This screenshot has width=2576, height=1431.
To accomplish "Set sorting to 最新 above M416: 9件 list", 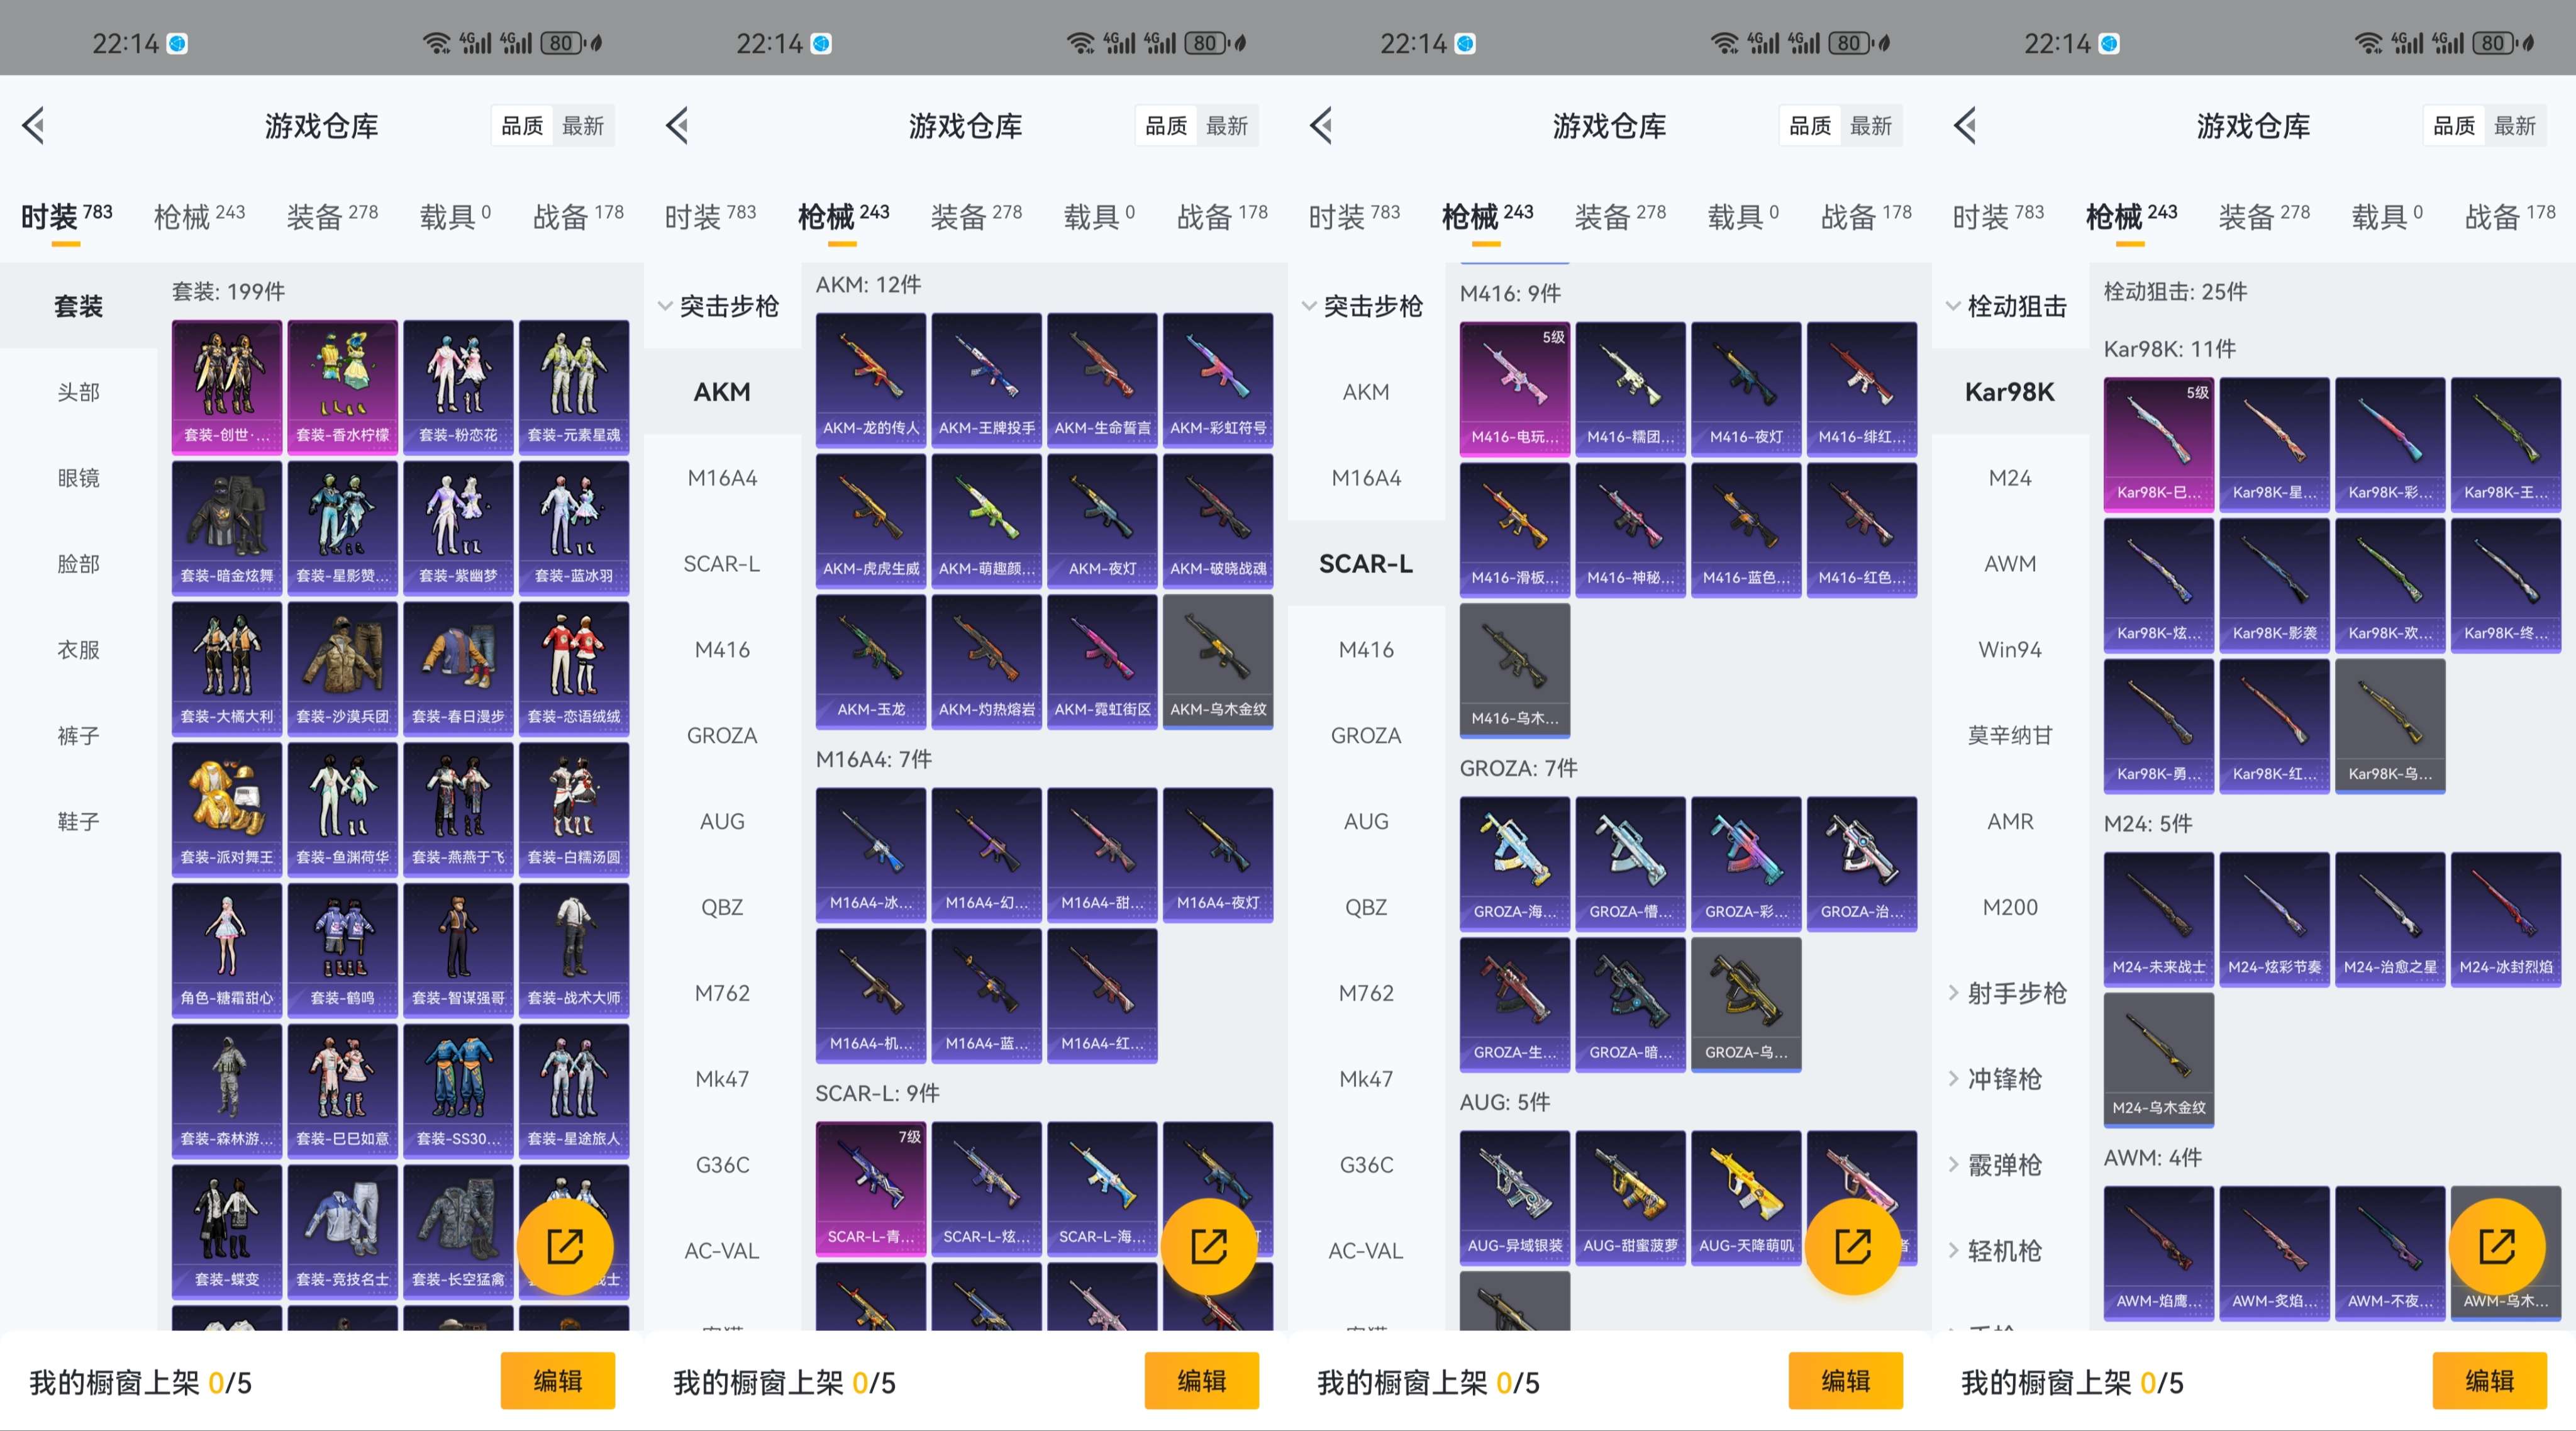I will [1871, 126].
